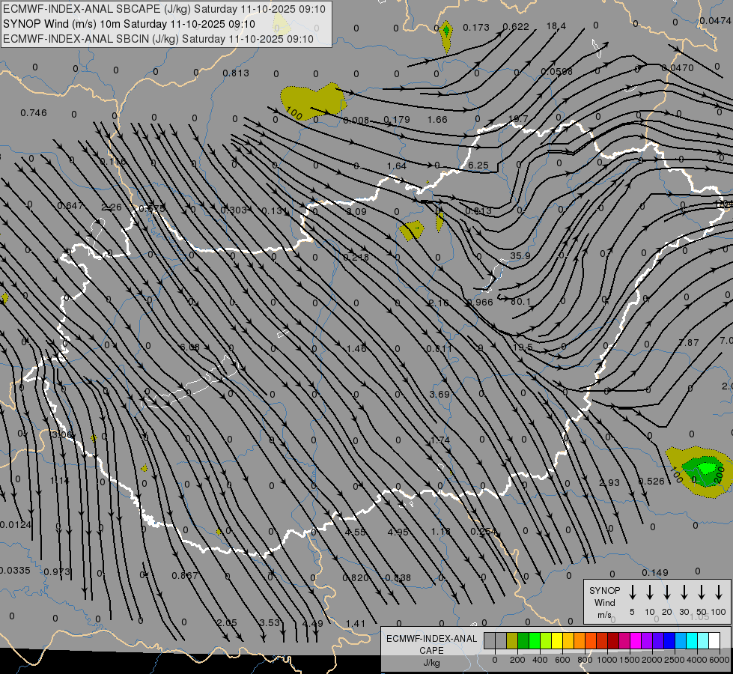
Task: Click the ECMWF-INDEX-ANAL SBCIN title line
Action: [158, 39]
